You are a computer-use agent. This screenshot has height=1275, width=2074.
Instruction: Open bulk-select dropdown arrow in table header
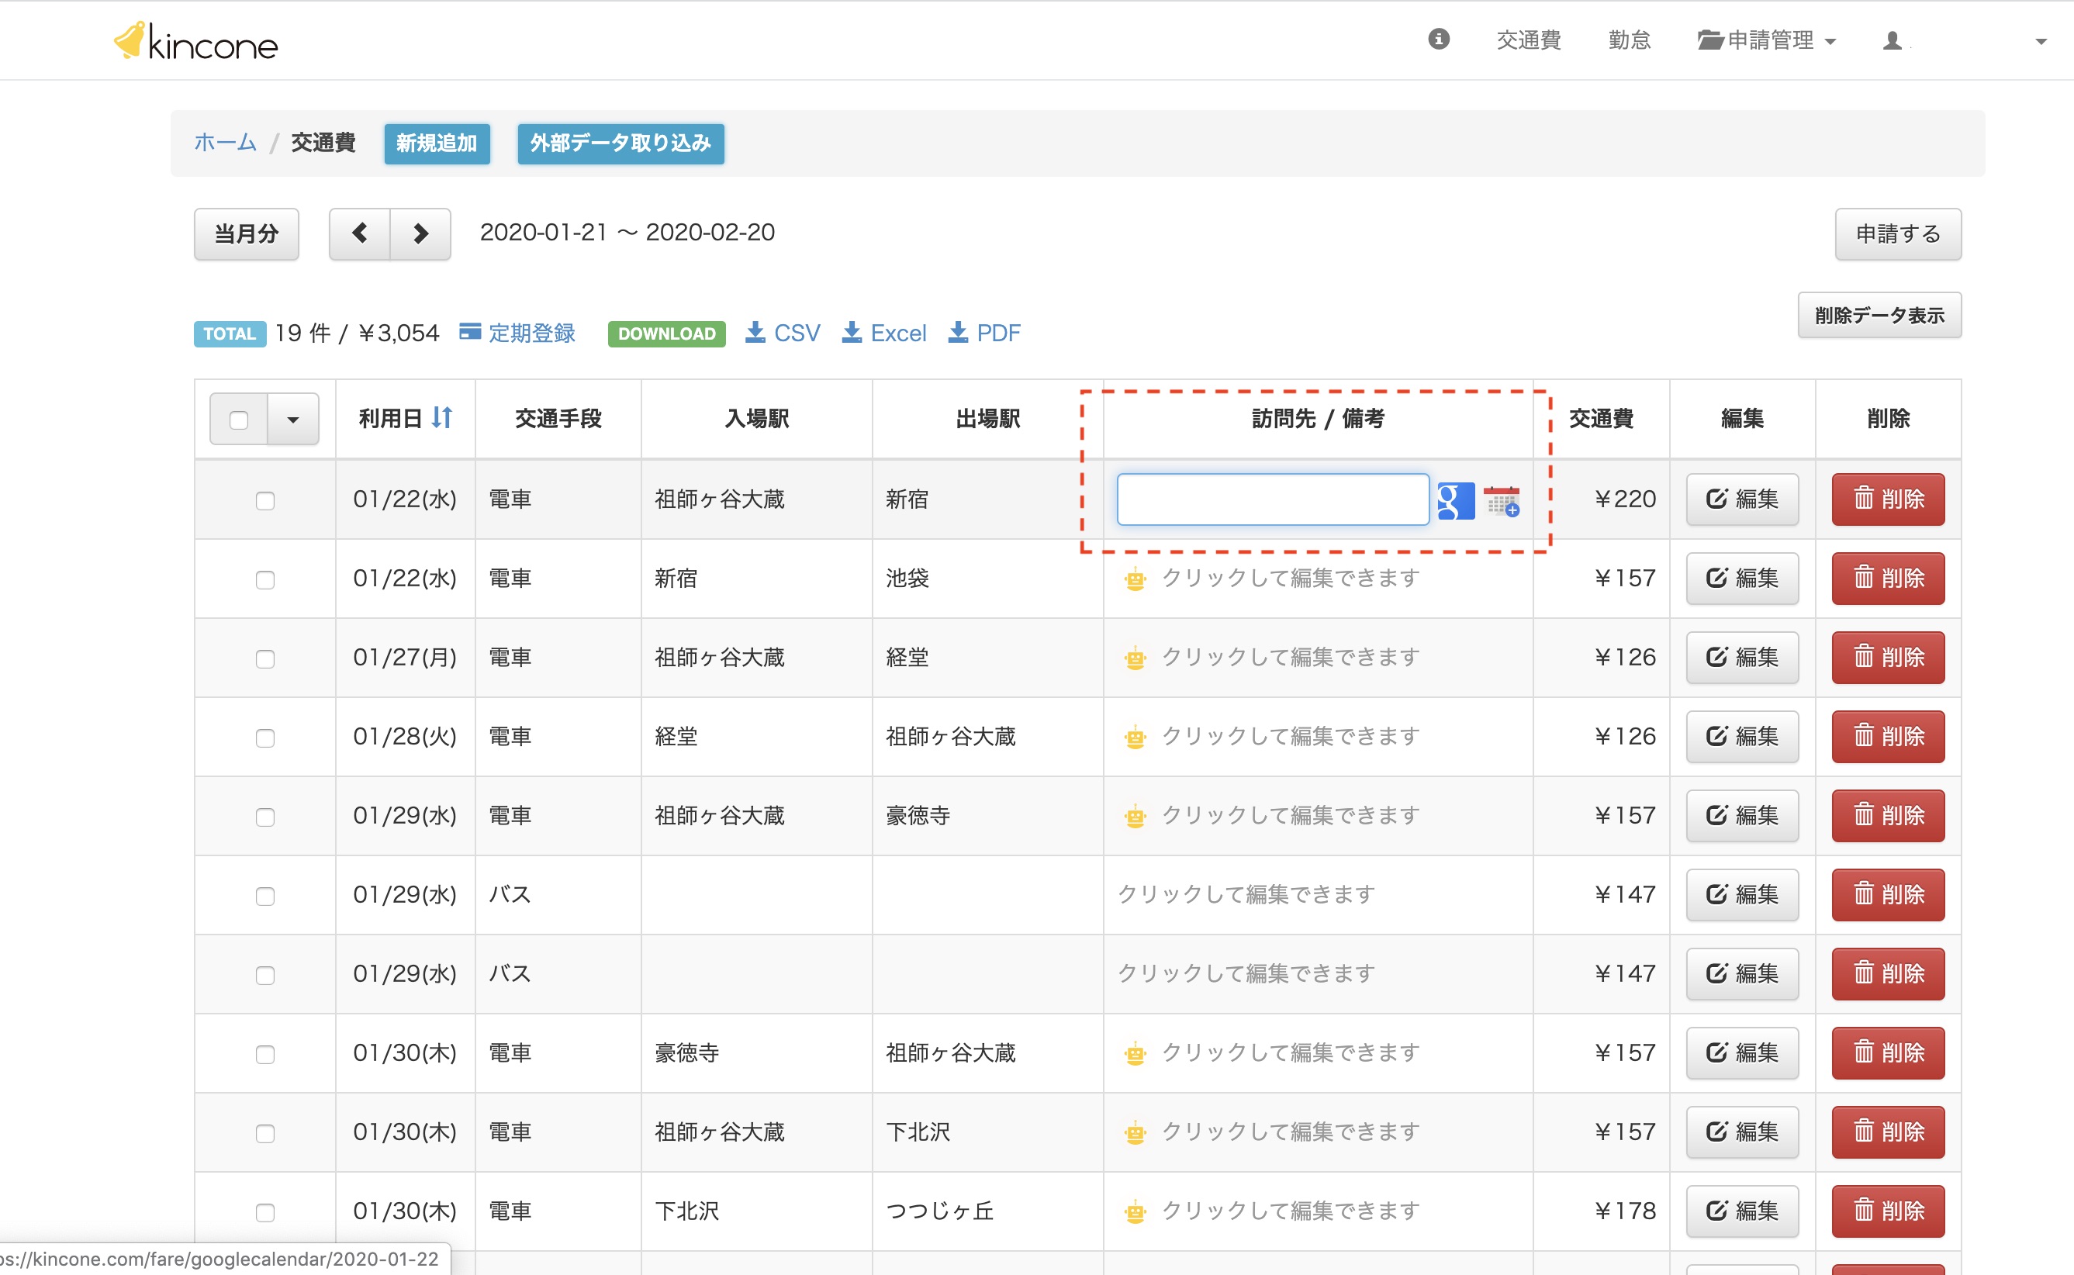tap(292, 419)
